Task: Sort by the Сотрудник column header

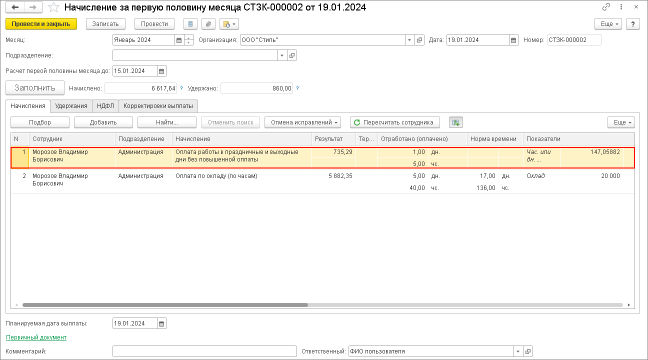Action: 72,138
